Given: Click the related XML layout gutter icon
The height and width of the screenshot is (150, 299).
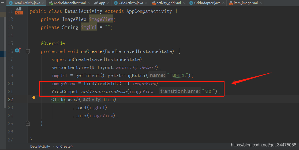Looking at the screenshot, I should (19, 11).
